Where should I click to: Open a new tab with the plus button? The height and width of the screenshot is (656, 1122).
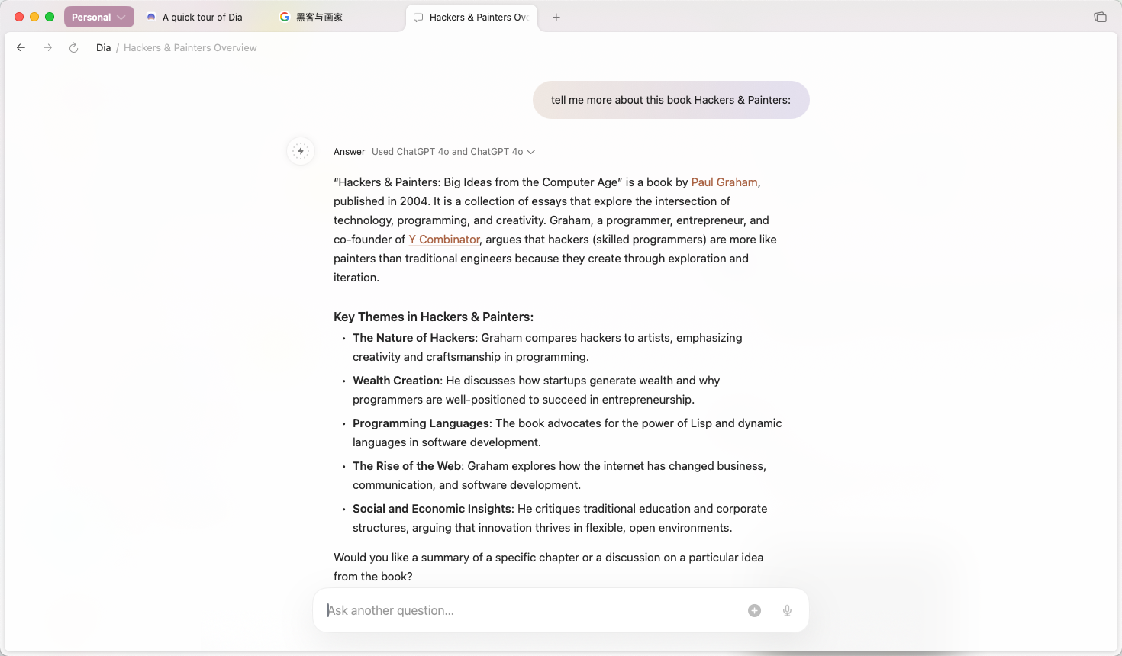(556, 18)
